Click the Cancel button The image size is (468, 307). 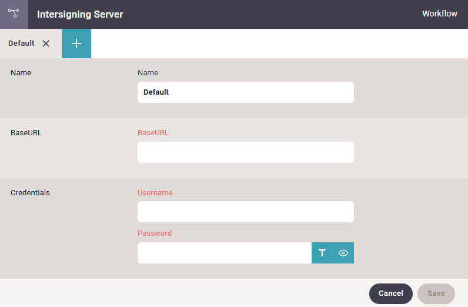[390, 293]
